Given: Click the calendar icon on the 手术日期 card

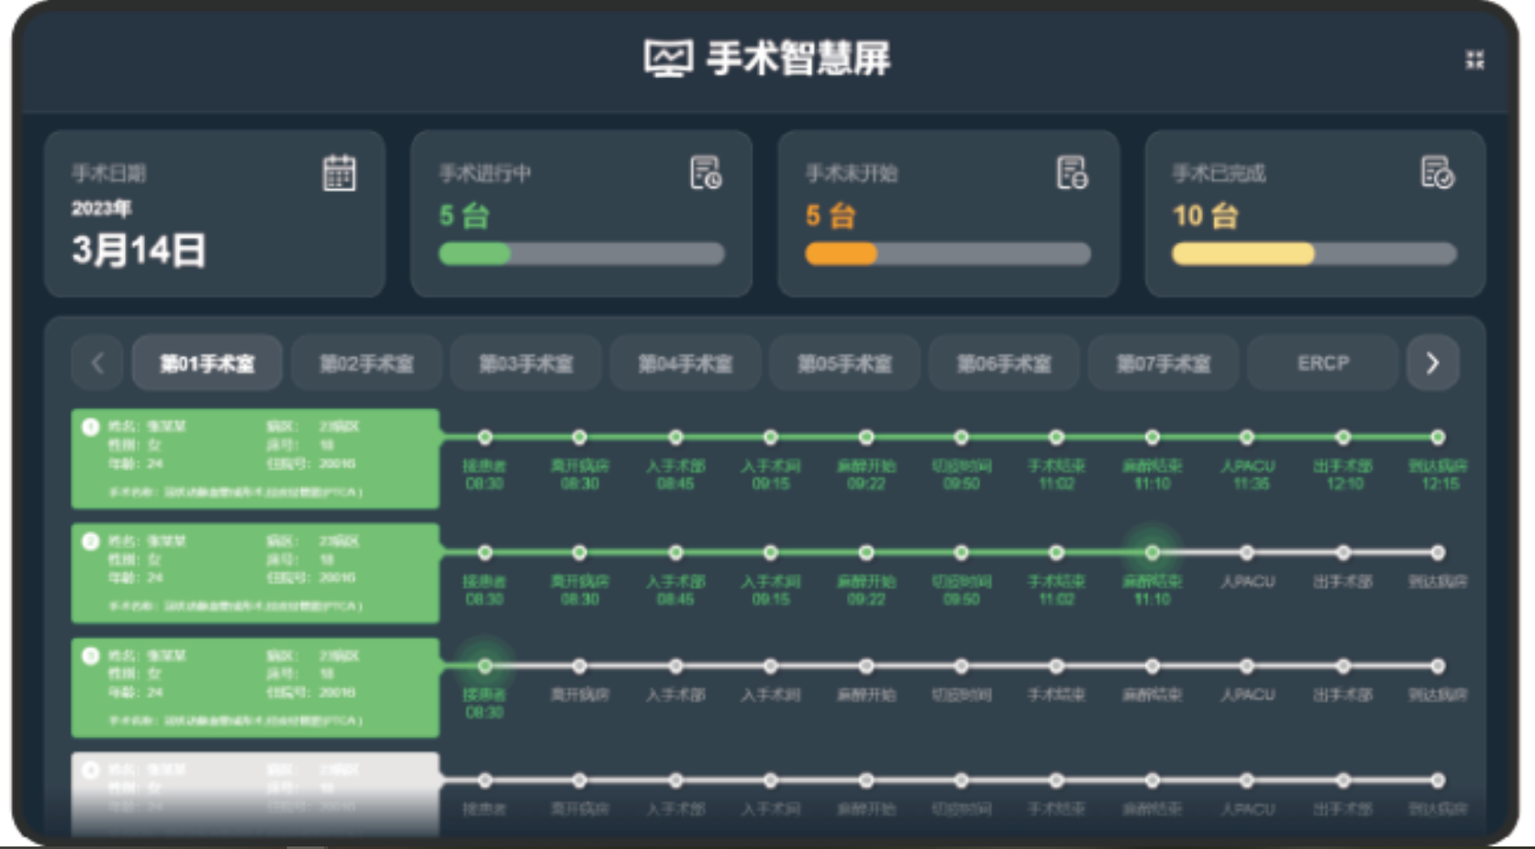Looking at the screenshot, I should (x=339, y=174).
